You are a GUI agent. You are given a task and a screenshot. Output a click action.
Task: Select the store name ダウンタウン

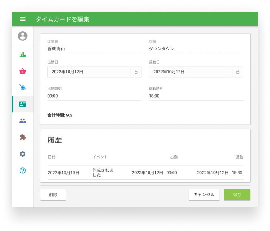(161, 49)
